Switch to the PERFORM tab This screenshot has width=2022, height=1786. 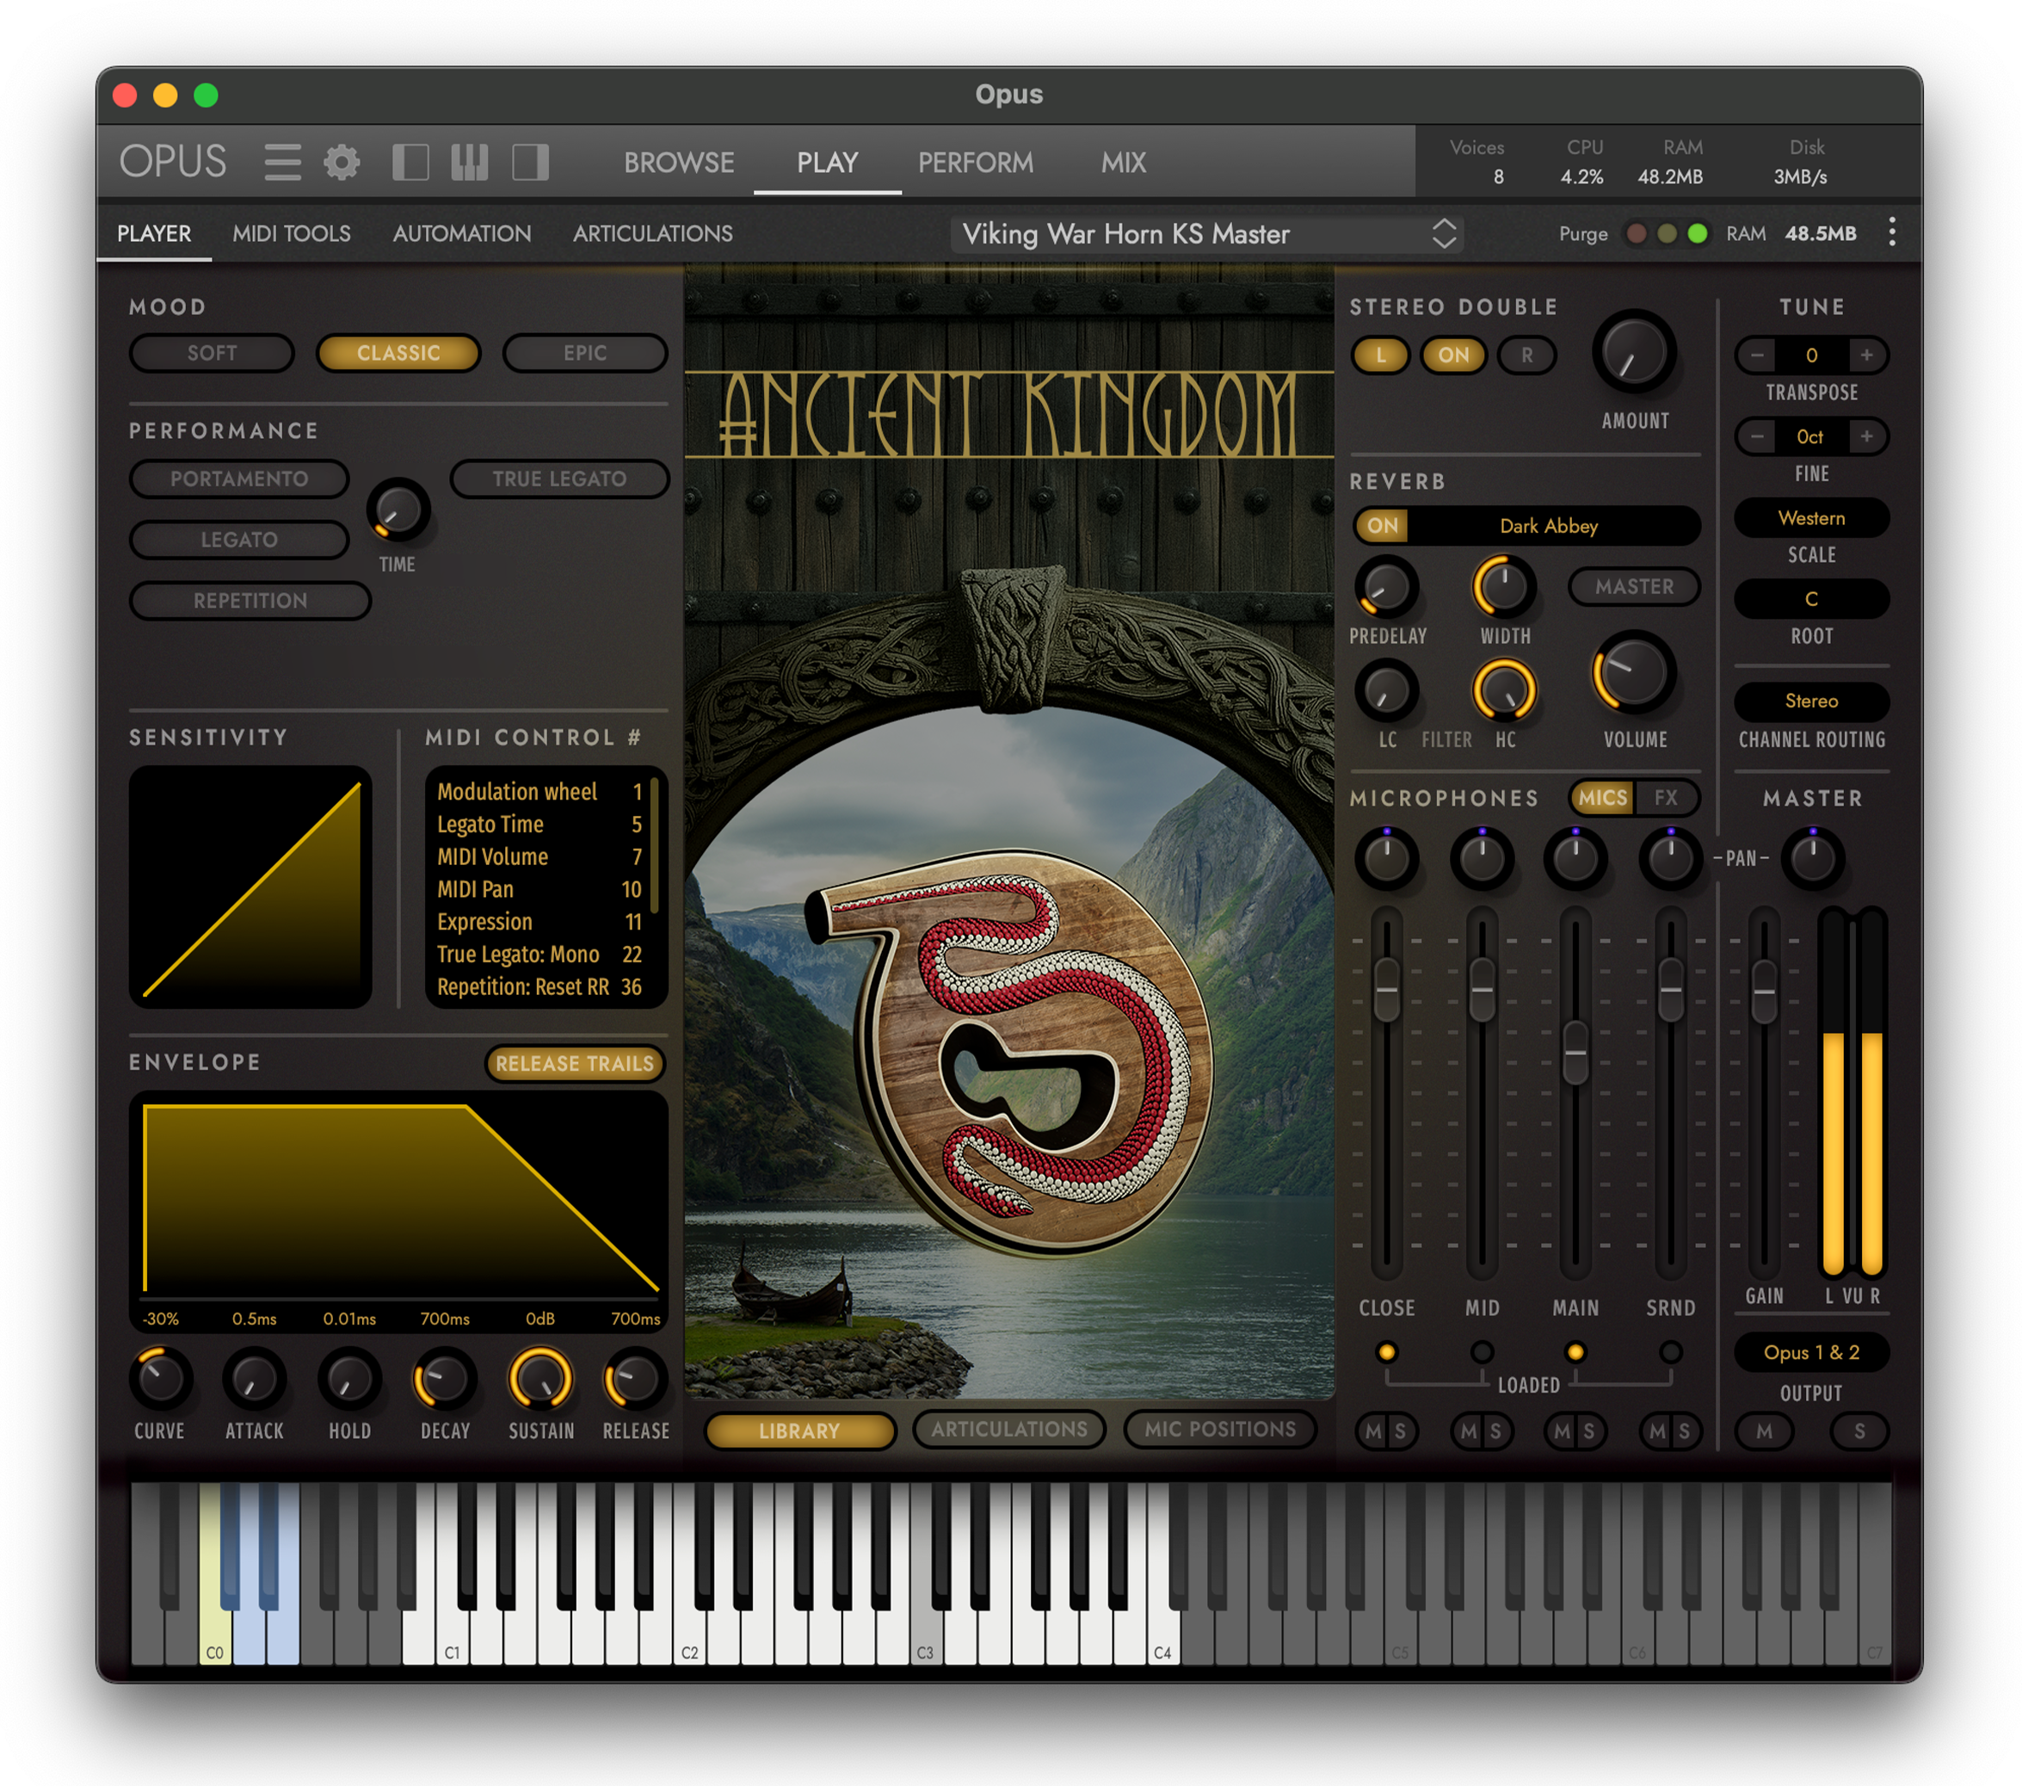(x=976, y=163)
